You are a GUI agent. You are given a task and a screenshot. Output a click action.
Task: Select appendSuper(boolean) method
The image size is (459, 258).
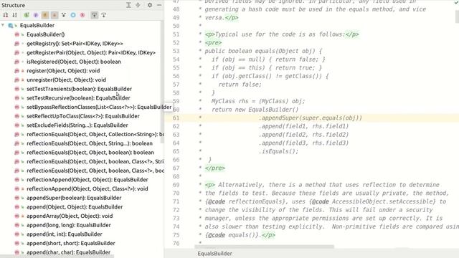(74, 198)
